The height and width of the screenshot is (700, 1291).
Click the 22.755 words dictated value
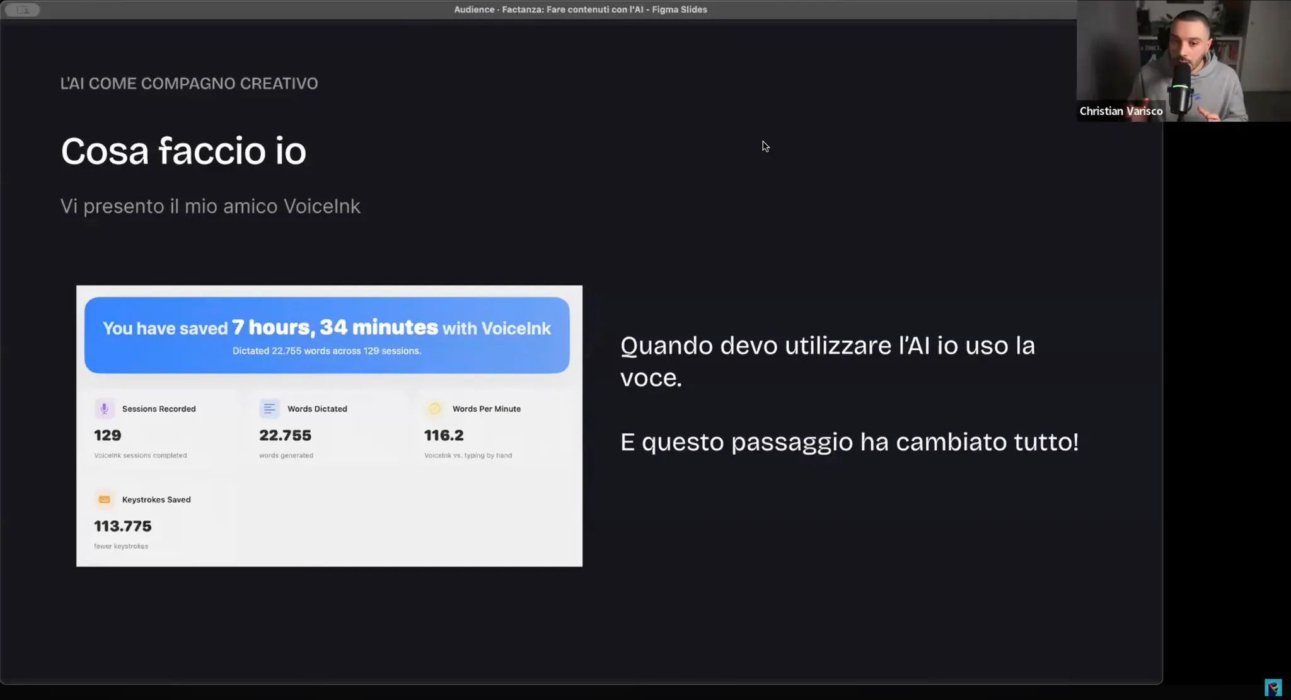coord(285,435)
